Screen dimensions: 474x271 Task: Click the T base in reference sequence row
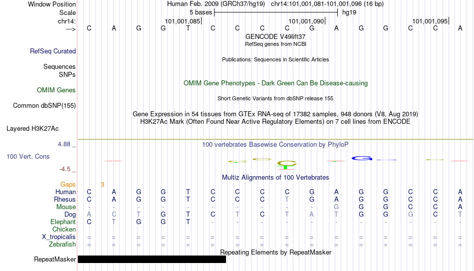click(188, 28)
